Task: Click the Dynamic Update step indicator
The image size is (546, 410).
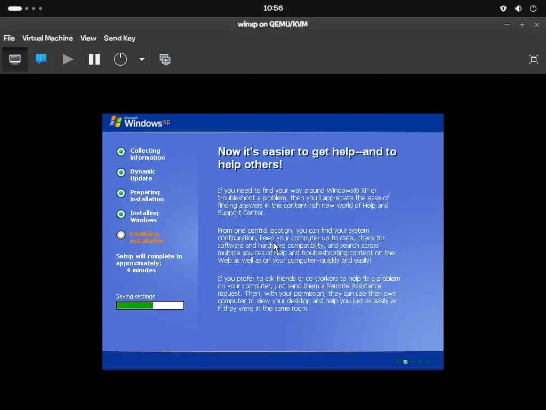Action: point(121,172)
